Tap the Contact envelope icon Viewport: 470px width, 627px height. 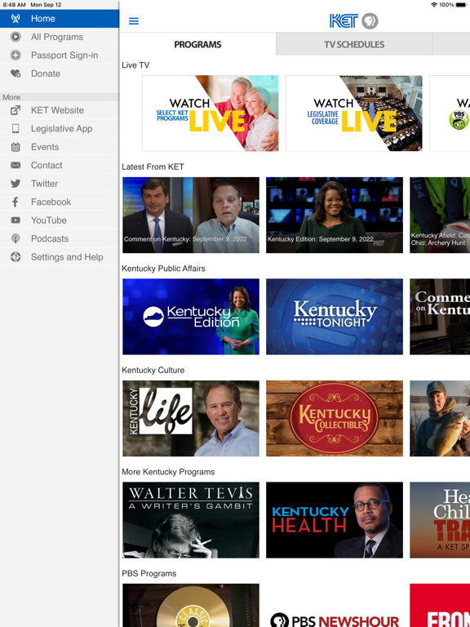[16, 165]
